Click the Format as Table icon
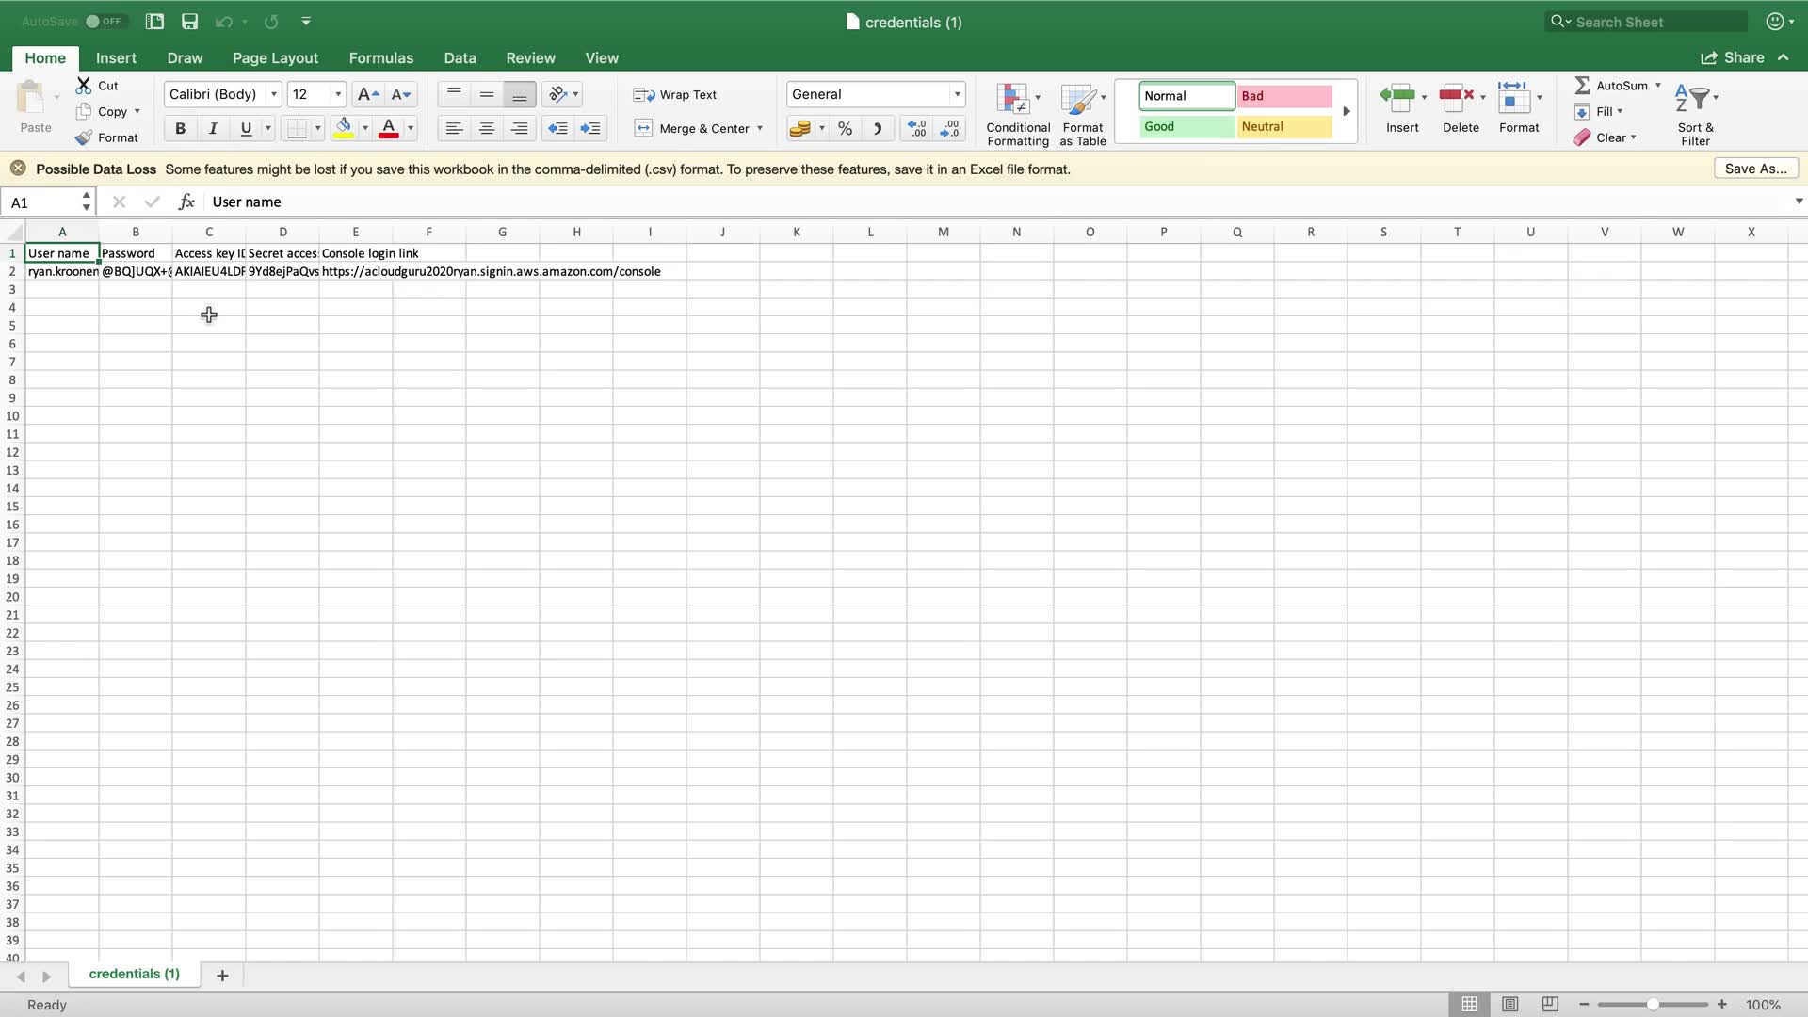Screen dimensions: 1808x1017 (x=1081, y=100)
